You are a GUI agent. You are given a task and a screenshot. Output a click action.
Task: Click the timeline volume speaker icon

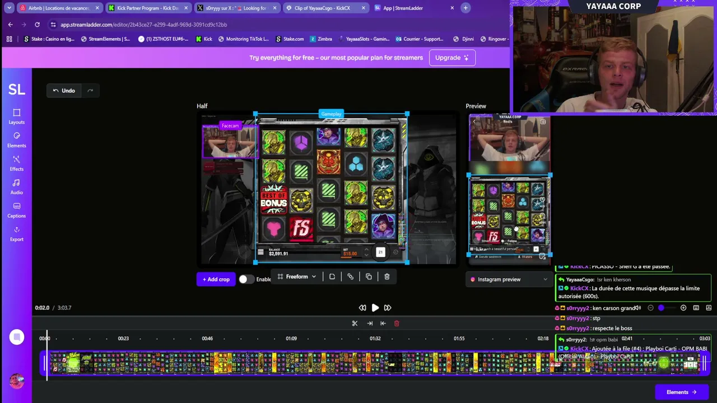click(638, 308)
